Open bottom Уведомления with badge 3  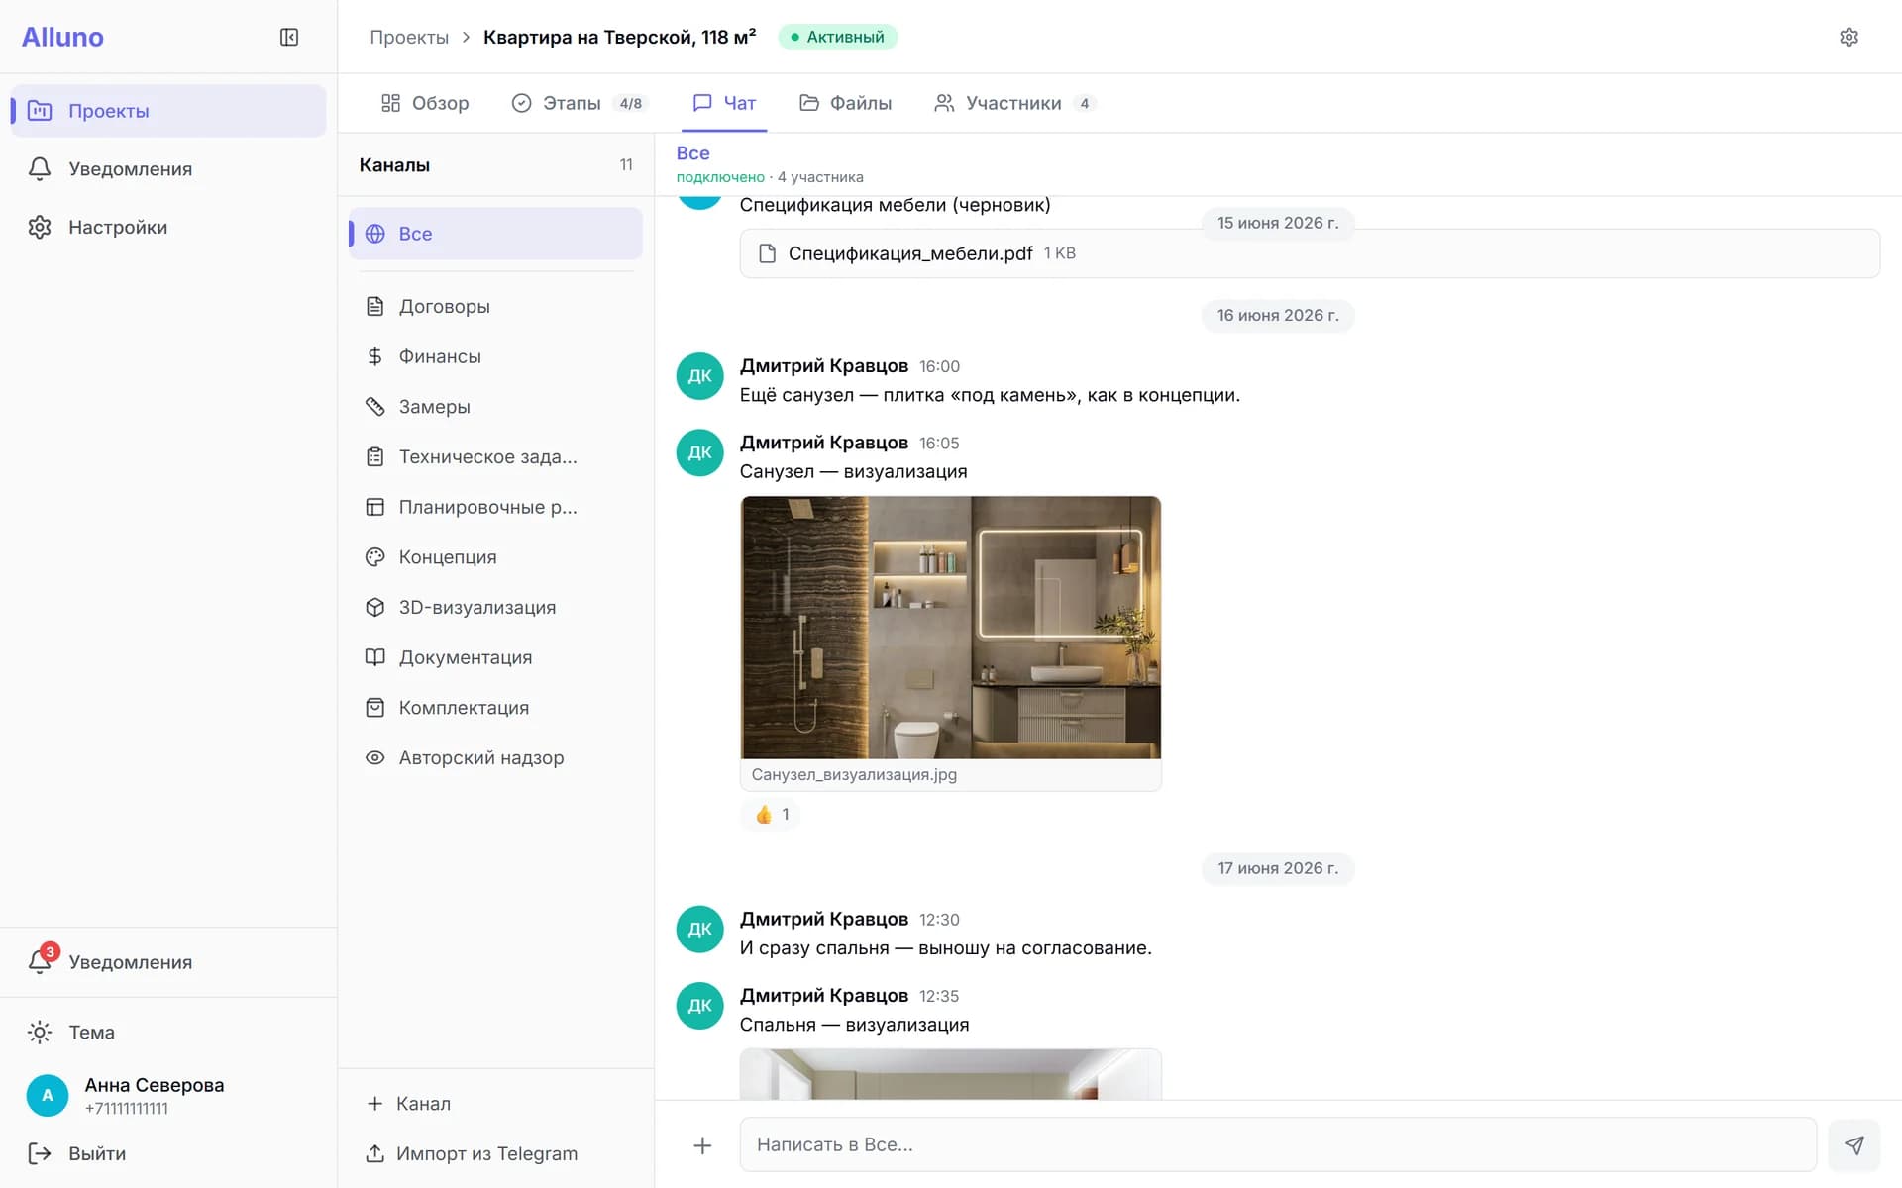coord(168,962)
